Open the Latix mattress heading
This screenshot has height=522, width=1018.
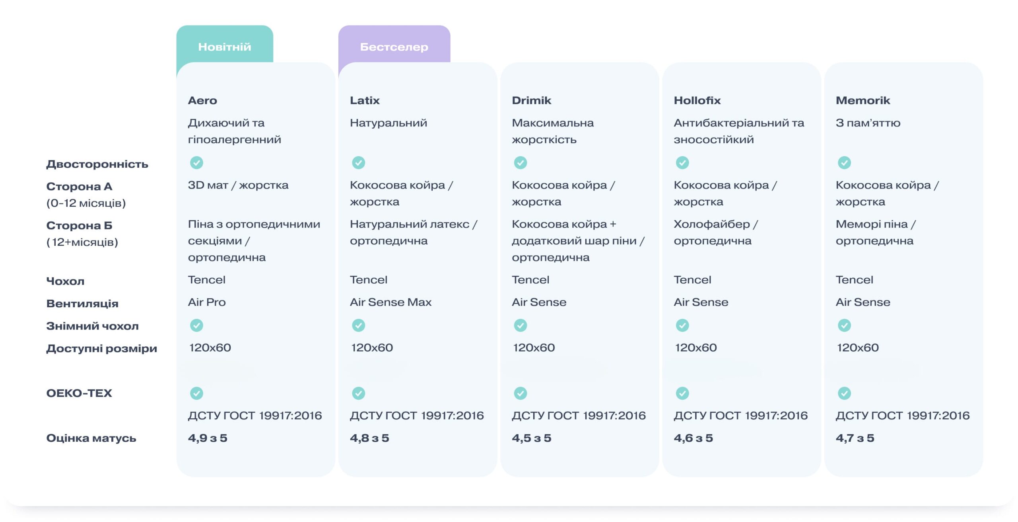[x=365, y=100]
